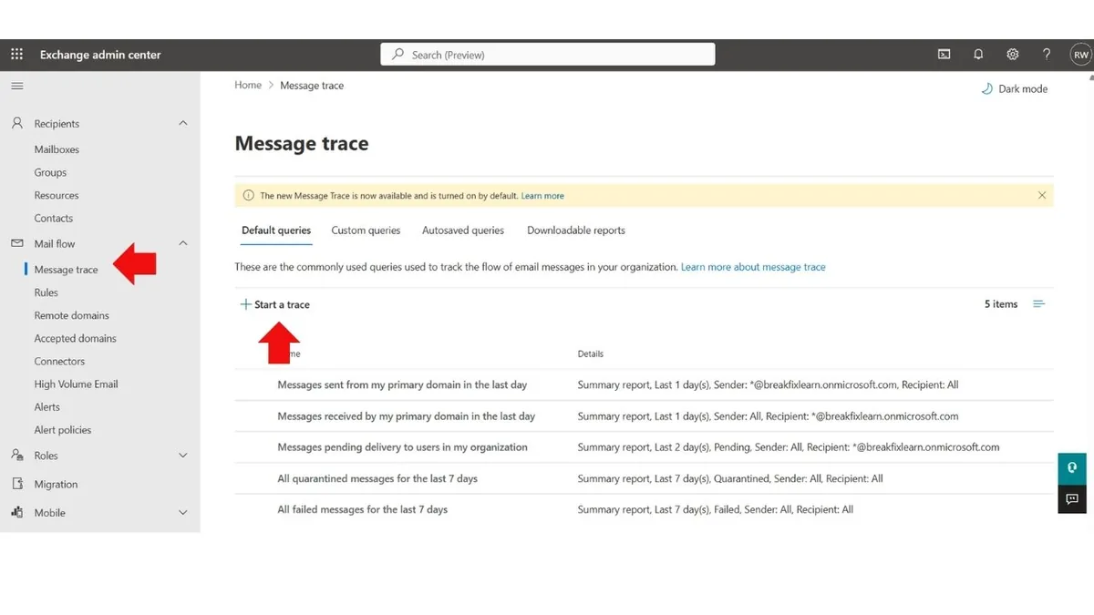Click Exchange admin center title

tap(100, 55)
